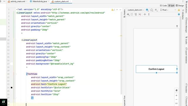
Task: Click the design surface vertical scrollbar
Action: [x=180, y=61]
